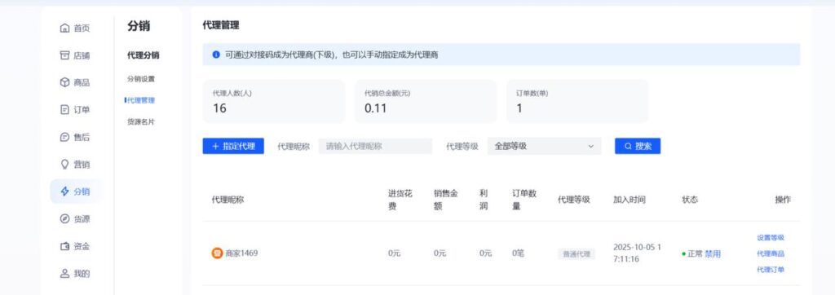Click the 代理昵称 column header
The height and width of the screenshot is (295, 835).
pos(228,200)
